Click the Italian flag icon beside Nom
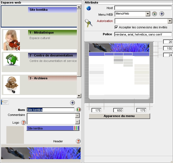 point(79,110)
